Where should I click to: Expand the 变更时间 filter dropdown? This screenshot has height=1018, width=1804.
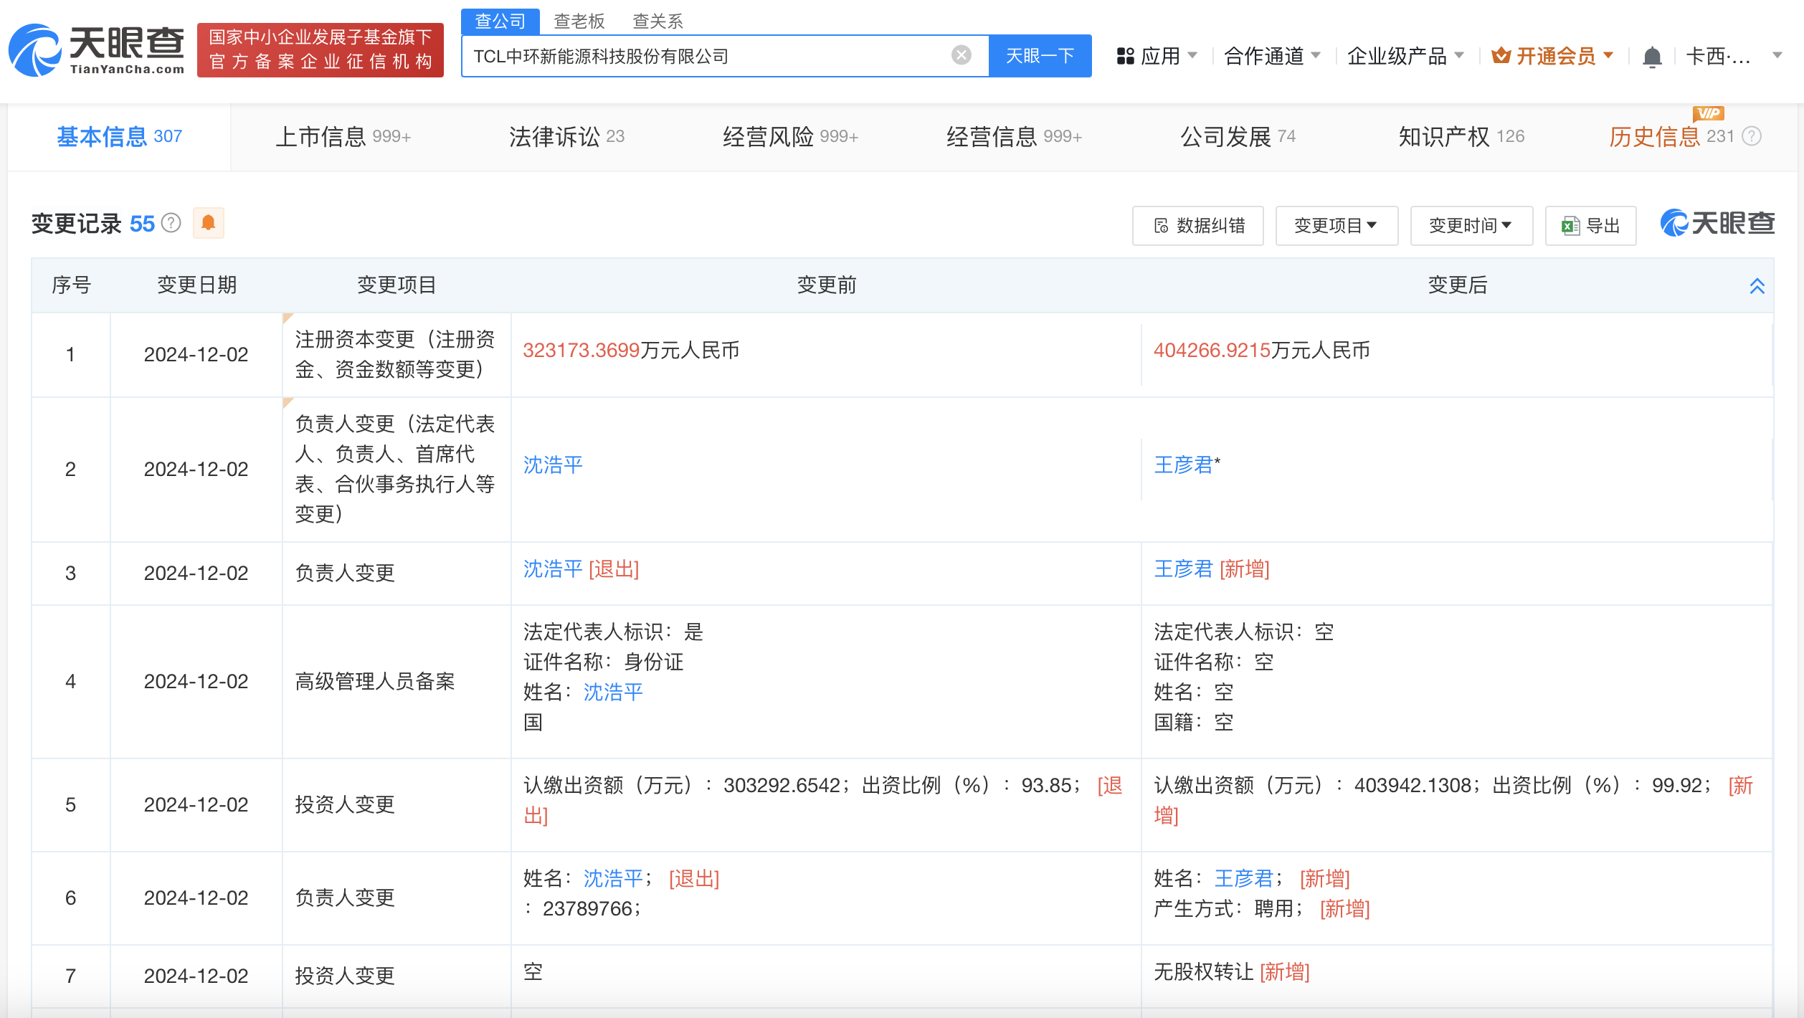pyautogui.click(x=1471, y=226)
